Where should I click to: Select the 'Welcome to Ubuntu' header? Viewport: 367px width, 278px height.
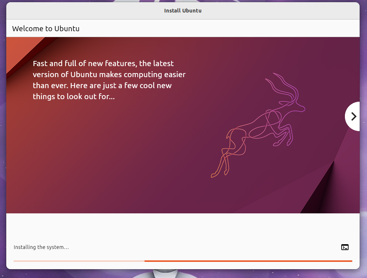(x=46, y=28)
